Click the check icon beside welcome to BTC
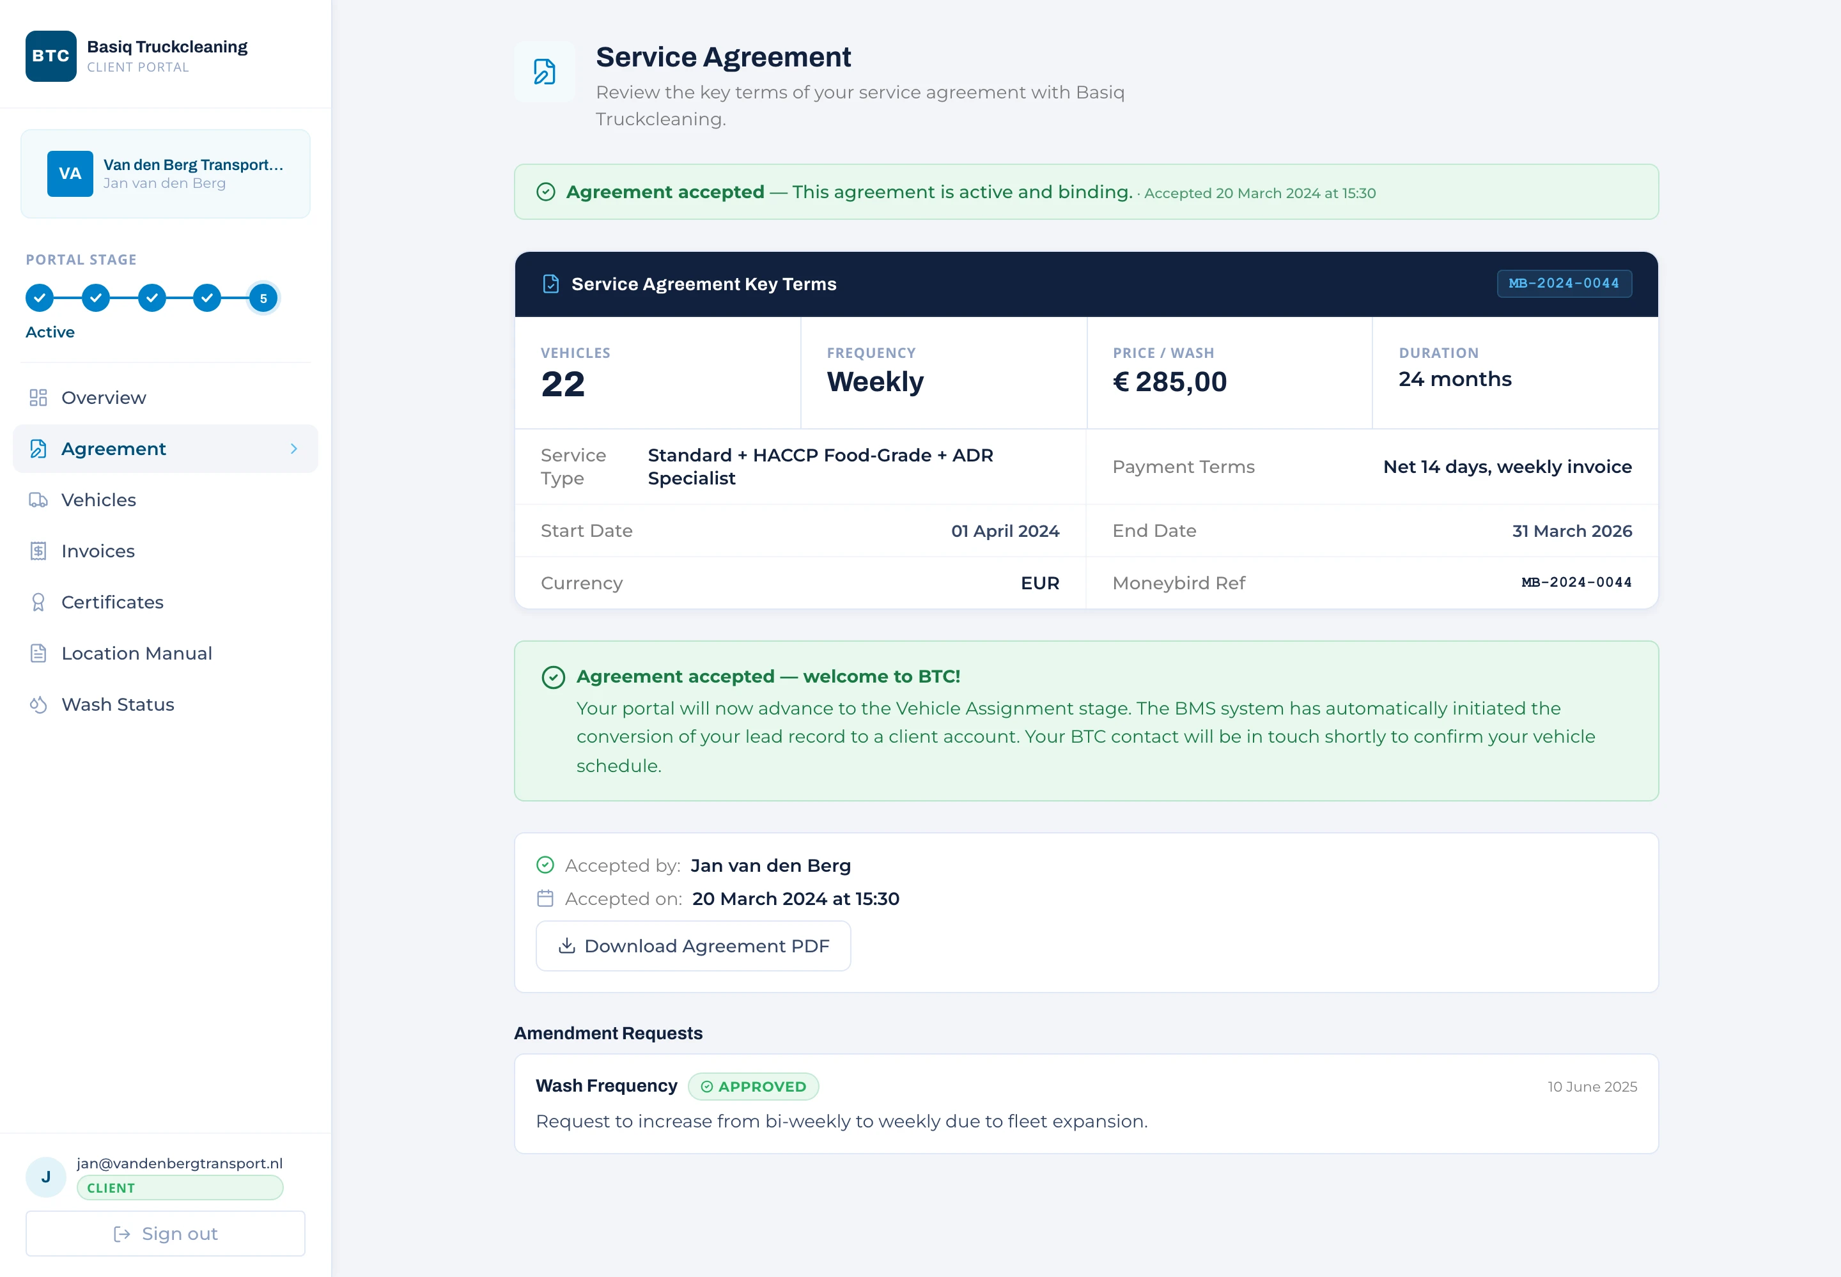This screenshot has width=1841, height=1277. [x=553, y=677]
